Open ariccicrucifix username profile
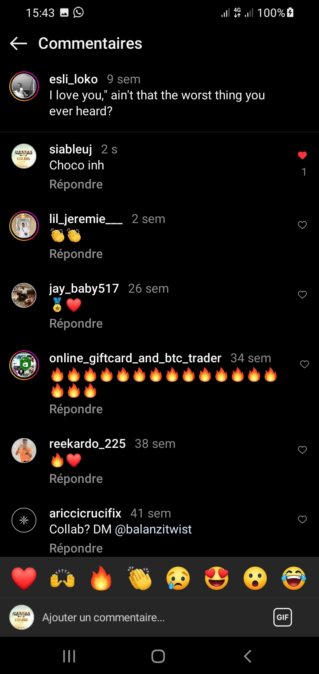Viewport: 319px width, 674px height. click(85, 513)
